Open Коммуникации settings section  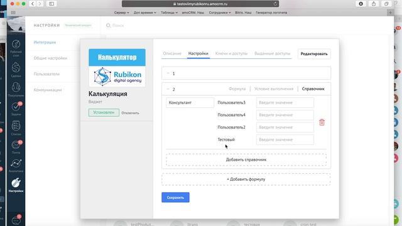(48, 90)
